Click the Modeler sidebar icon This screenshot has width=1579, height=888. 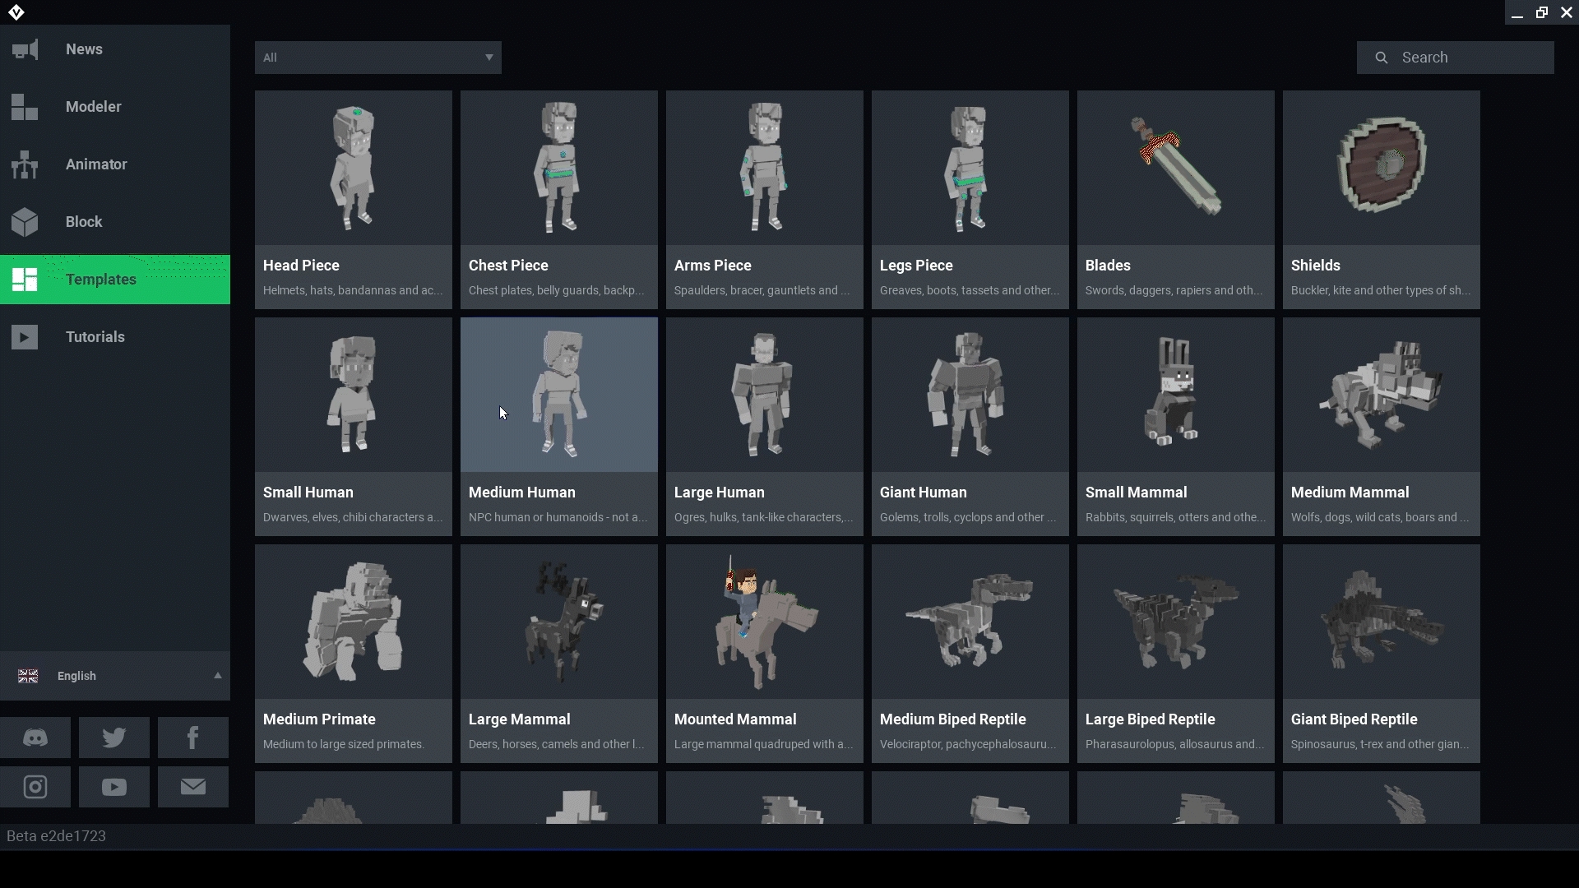pyautogui.click(x=25, y=107)
